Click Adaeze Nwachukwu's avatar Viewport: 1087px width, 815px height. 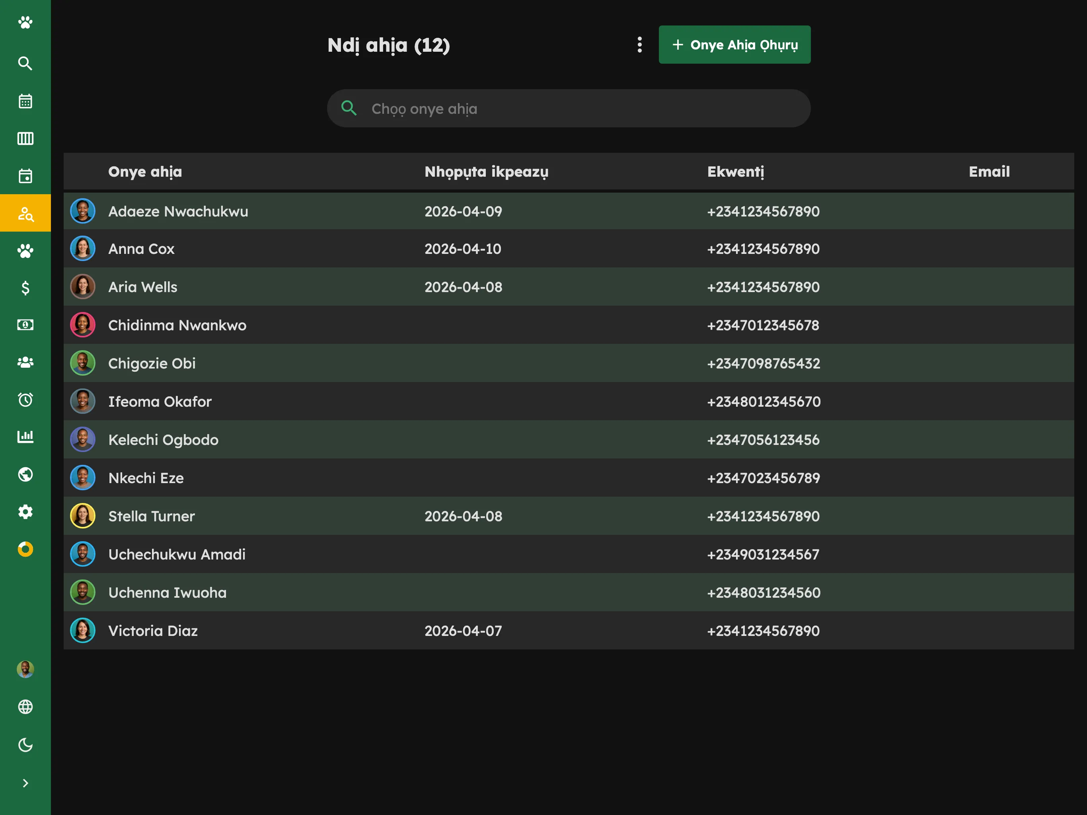(x=82, y=211)
